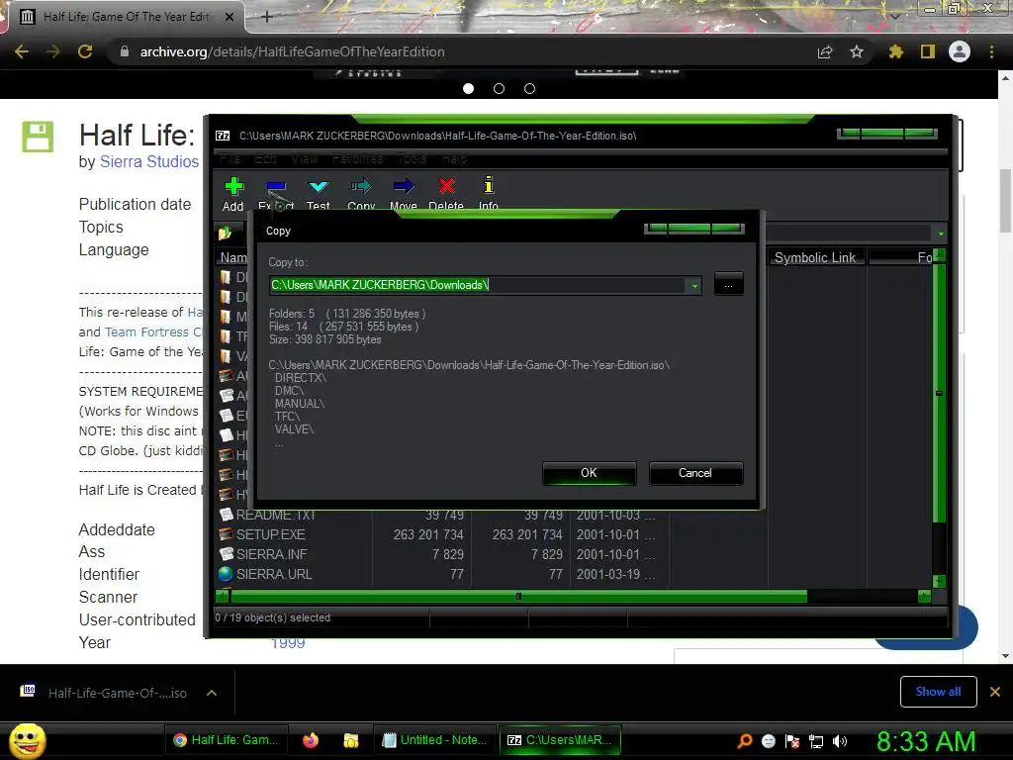Viewport: 1013px width, 760px height.
Task: Select the third carousel dot
Action: [530, 88]
